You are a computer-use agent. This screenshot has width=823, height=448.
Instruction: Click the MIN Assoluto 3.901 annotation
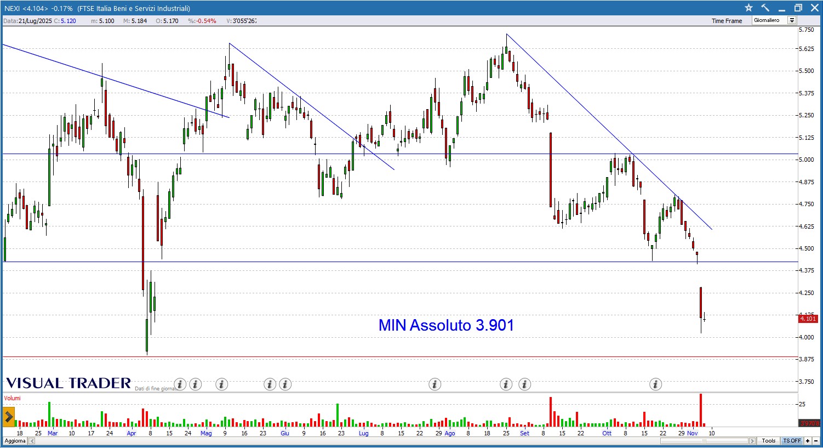(446, 325)
